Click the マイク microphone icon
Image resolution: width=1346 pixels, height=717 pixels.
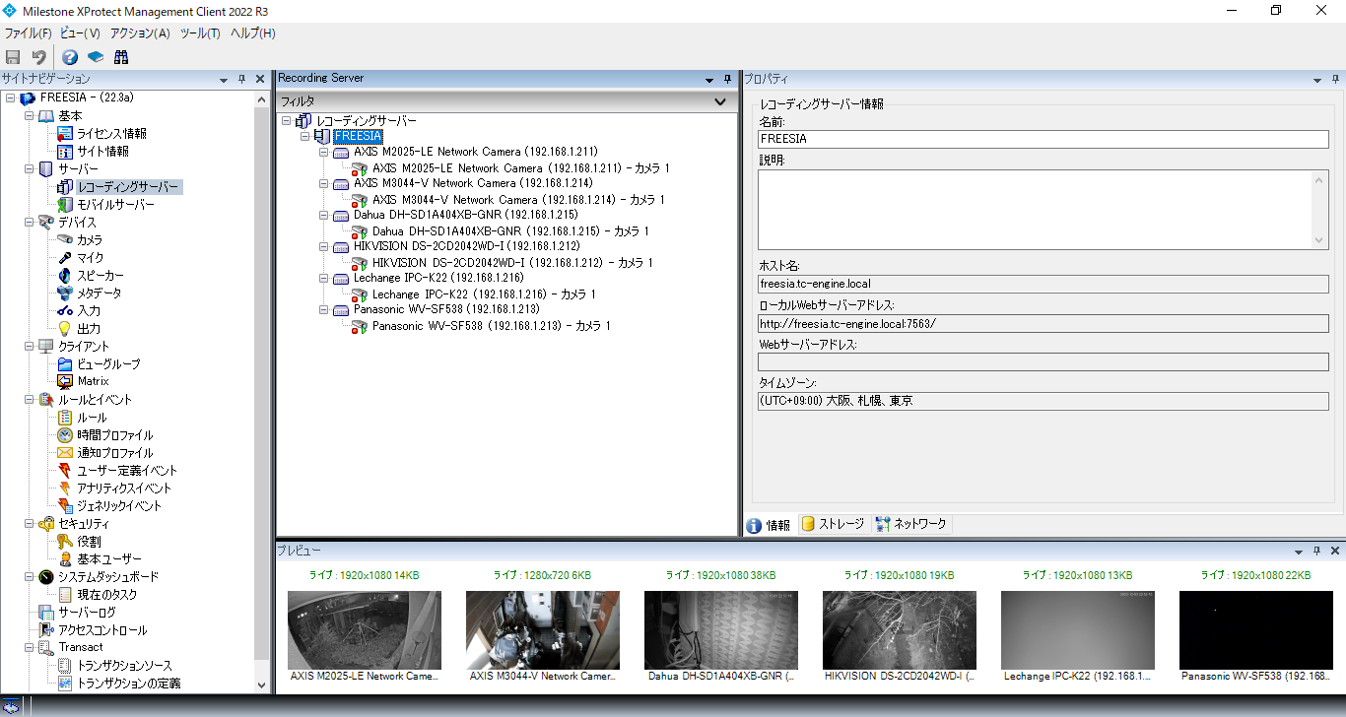[x=65, y=258]
